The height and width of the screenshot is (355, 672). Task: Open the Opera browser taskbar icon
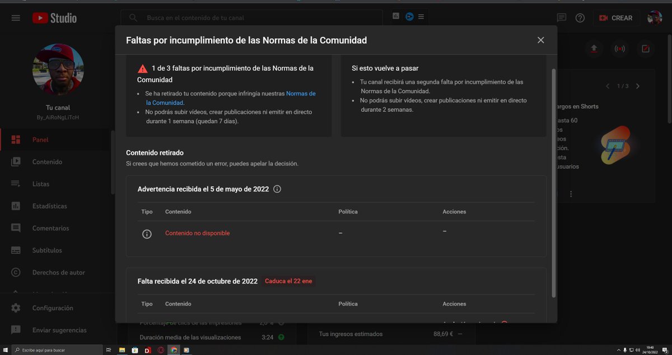(x=161, y=350)
